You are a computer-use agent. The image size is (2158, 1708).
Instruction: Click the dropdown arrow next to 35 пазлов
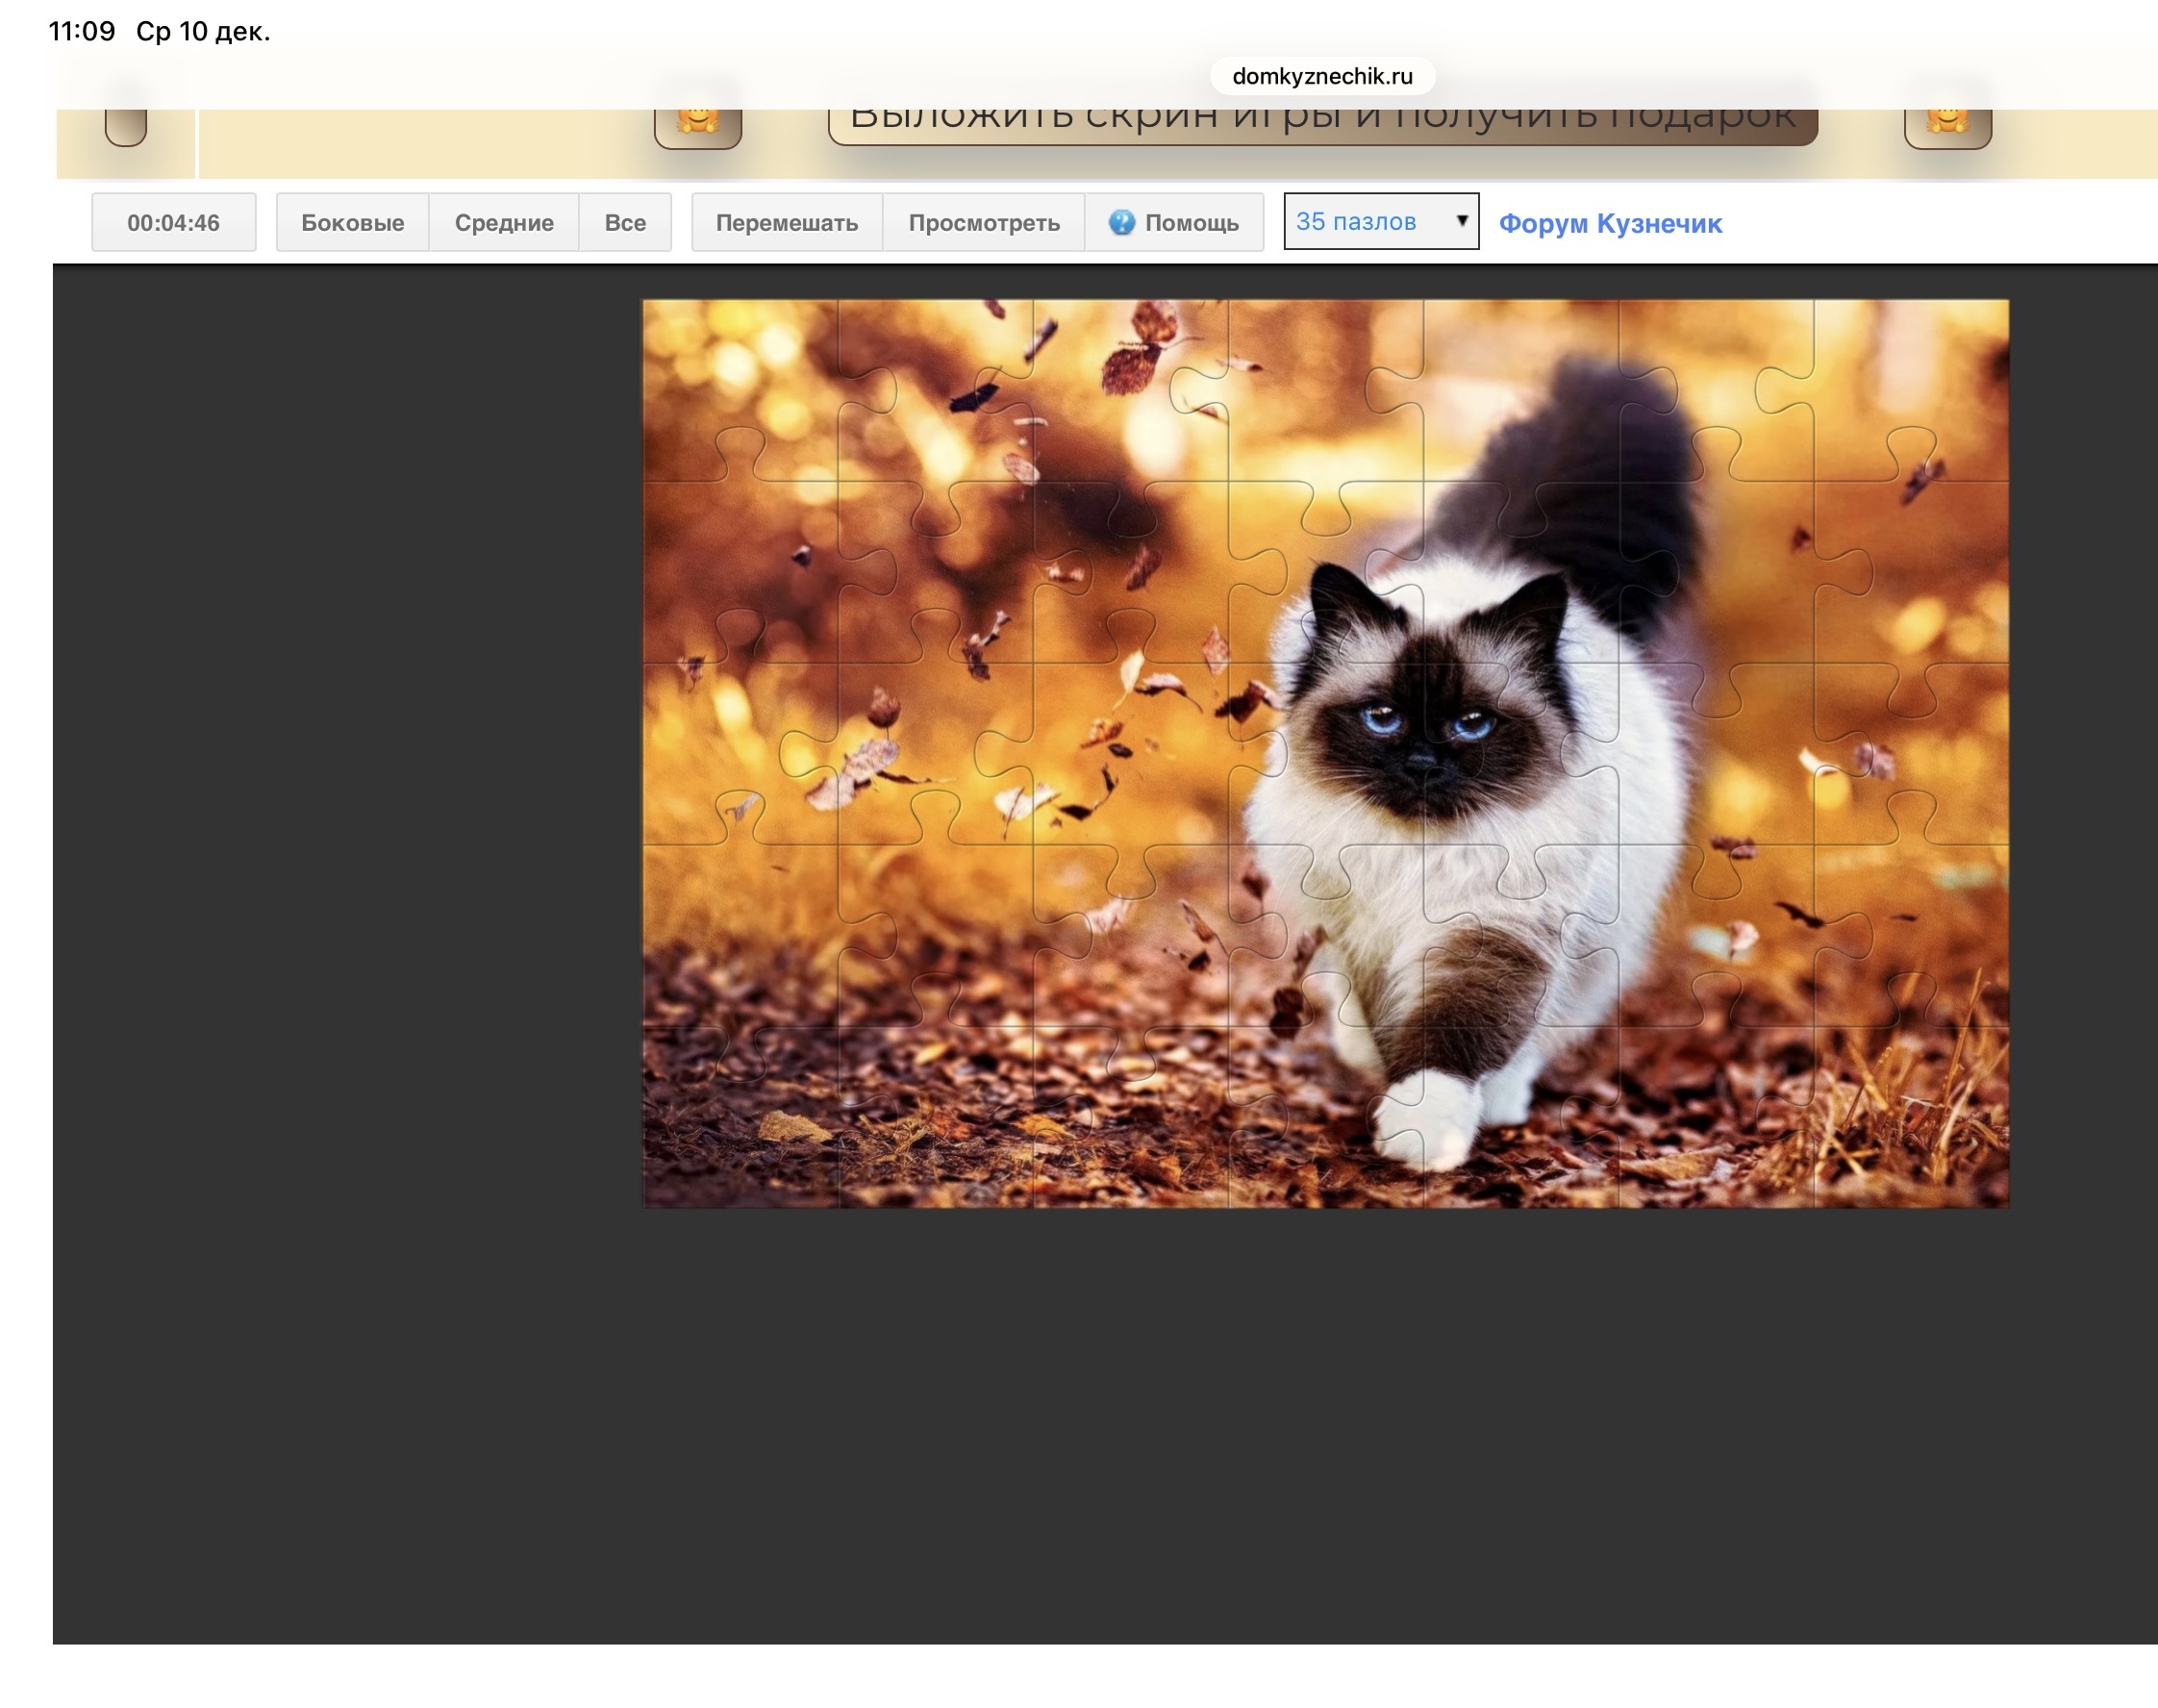pos(1461,221)
